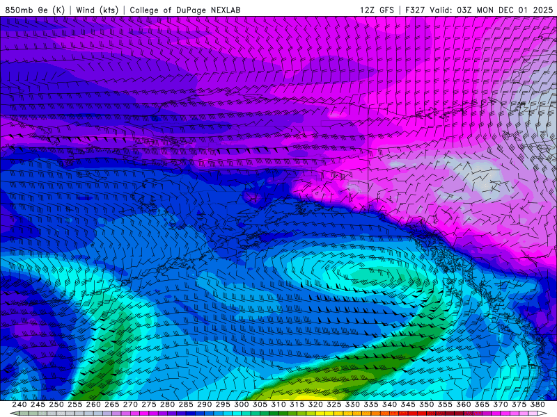Select the 300 value on the color scale

(x=242, y=404)
